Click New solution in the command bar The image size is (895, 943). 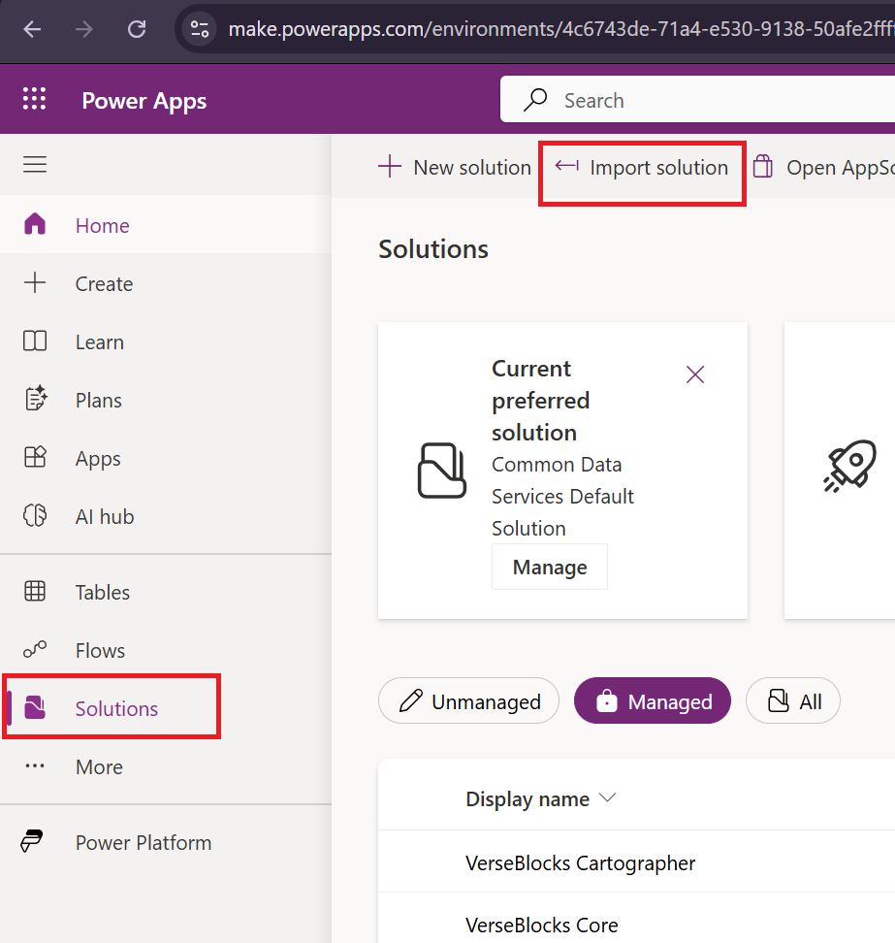pyautogui.click(x=455, y=167)
